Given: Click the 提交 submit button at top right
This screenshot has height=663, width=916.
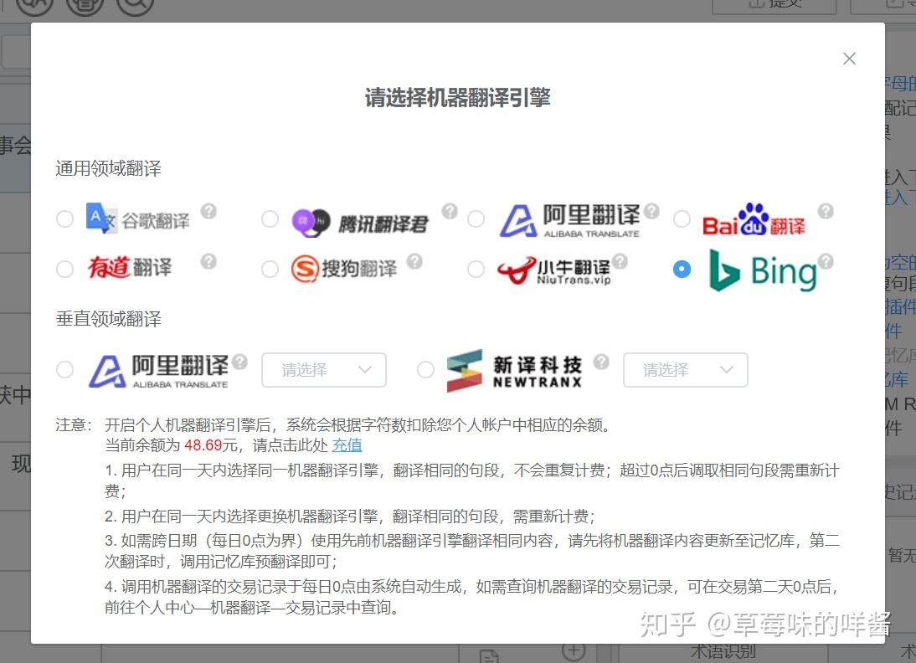Looking at the screenshot, I should coord(774,5).
